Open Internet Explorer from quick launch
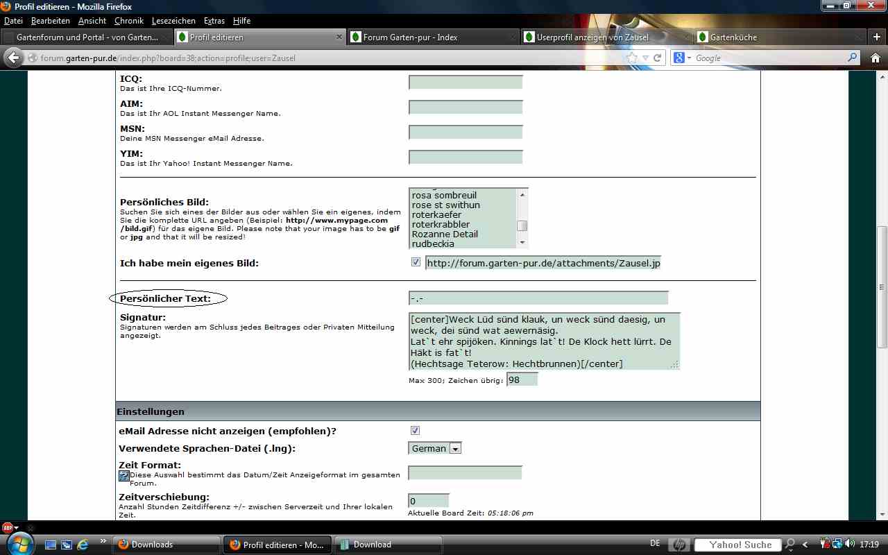888x555 pixels. click(x=83, y=545)
